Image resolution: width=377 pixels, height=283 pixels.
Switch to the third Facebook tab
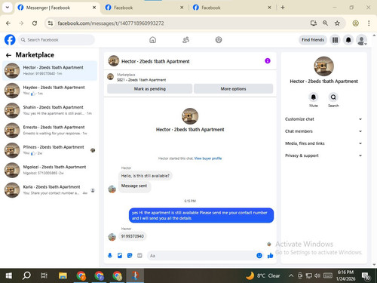click(232, 8)
